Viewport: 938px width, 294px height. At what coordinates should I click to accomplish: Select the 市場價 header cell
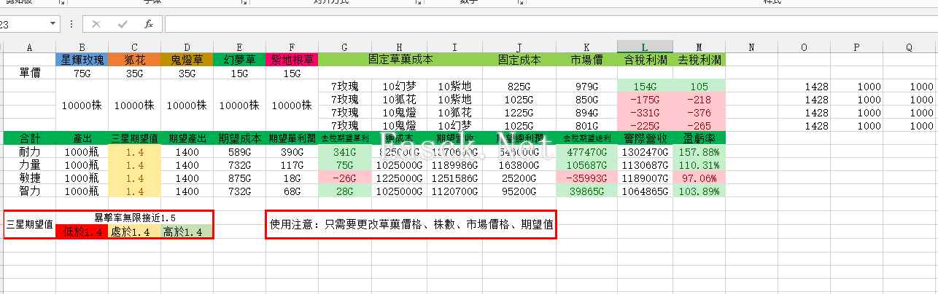coord(586,60)
